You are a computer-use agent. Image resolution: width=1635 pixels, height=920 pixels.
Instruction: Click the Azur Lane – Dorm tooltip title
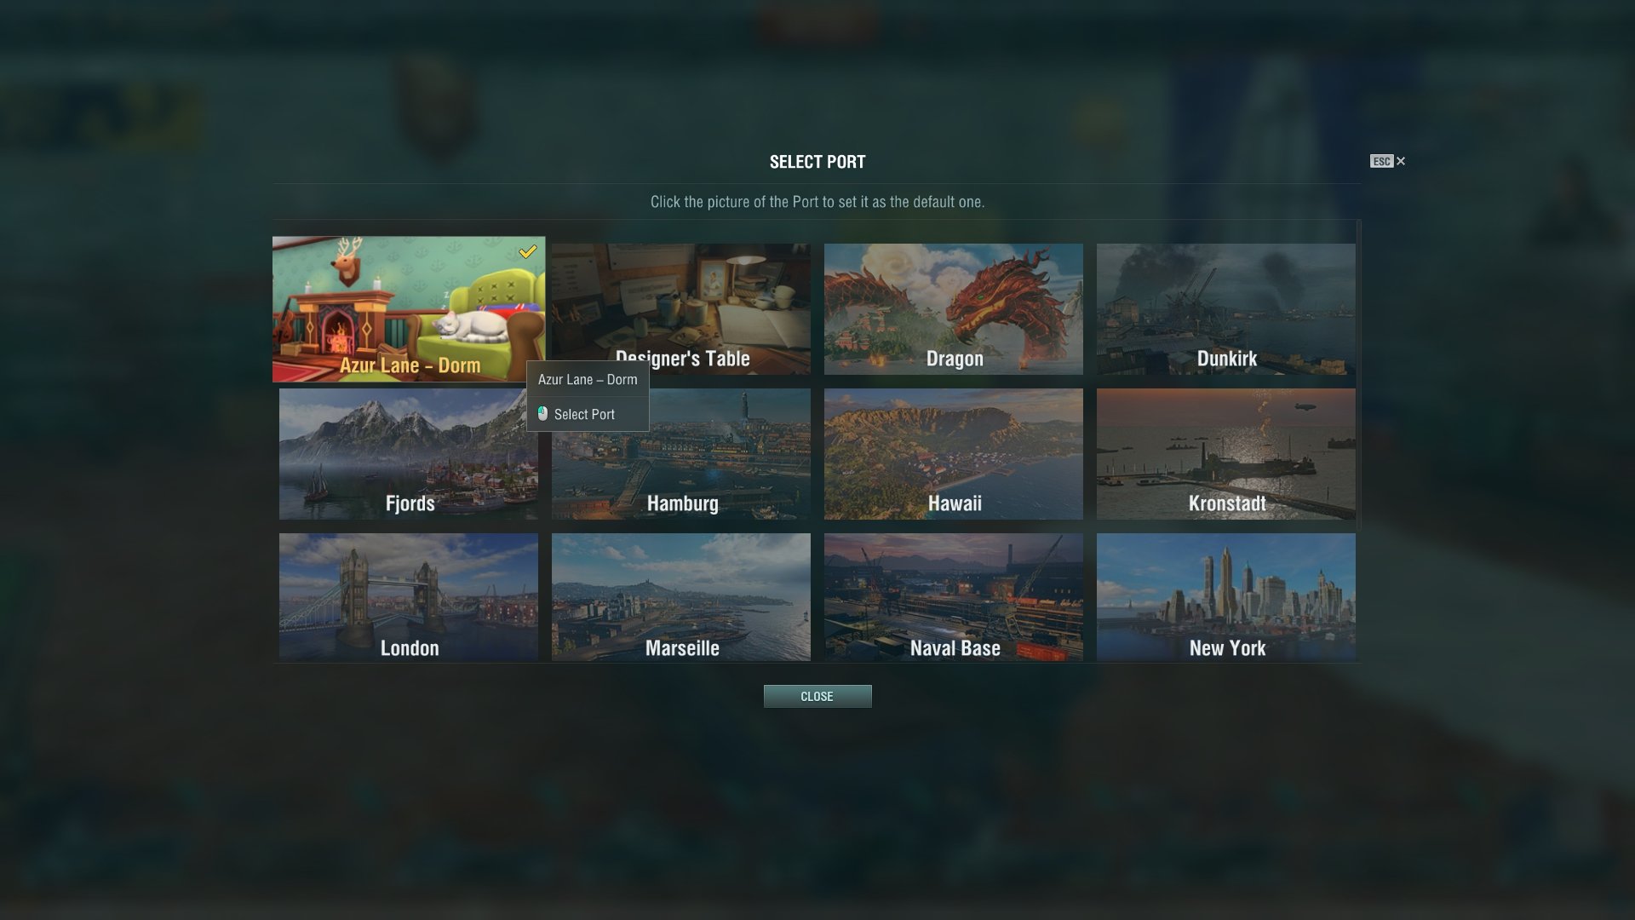588,380
